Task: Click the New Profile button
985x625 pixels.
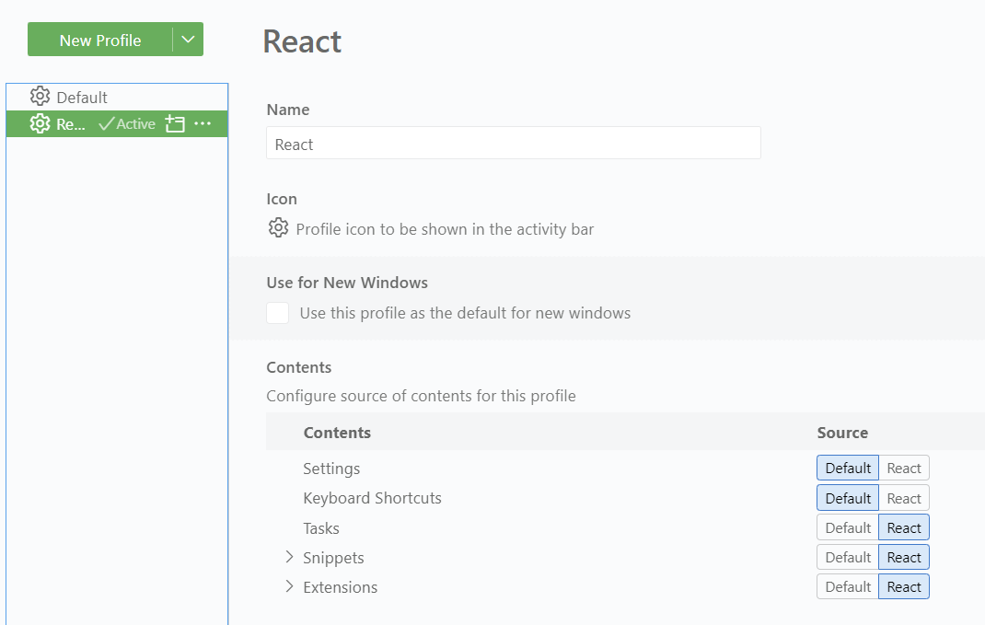Action: [x=101, y=40]
